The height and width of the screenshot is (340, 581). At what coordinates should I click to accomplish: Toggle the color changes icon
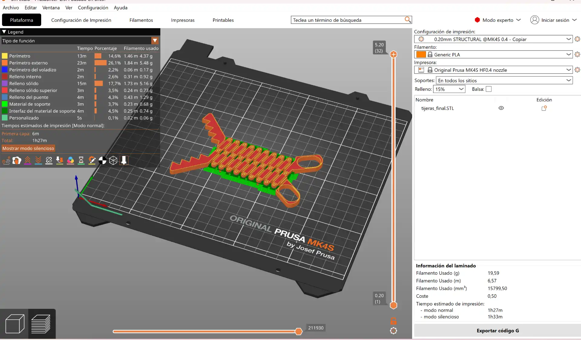pyautogui.click(x=70, y=160)
